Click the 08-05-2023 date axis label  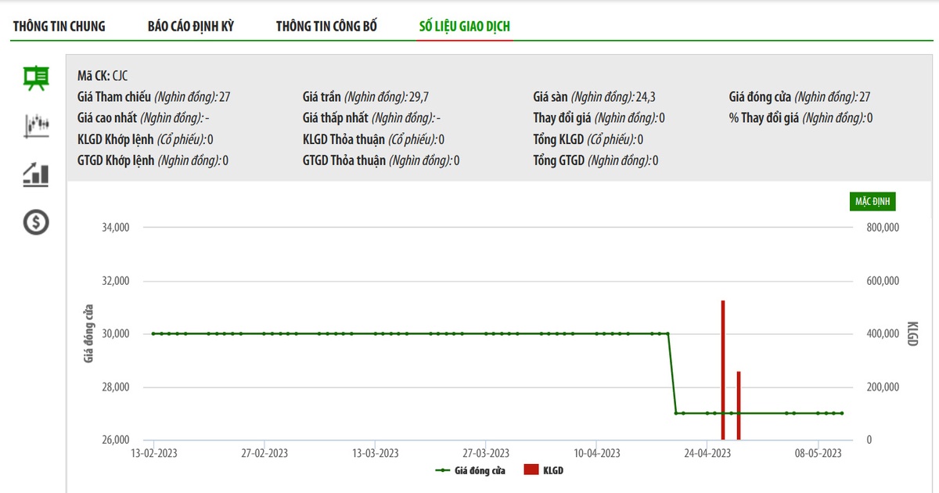click(x=818, y=453)
